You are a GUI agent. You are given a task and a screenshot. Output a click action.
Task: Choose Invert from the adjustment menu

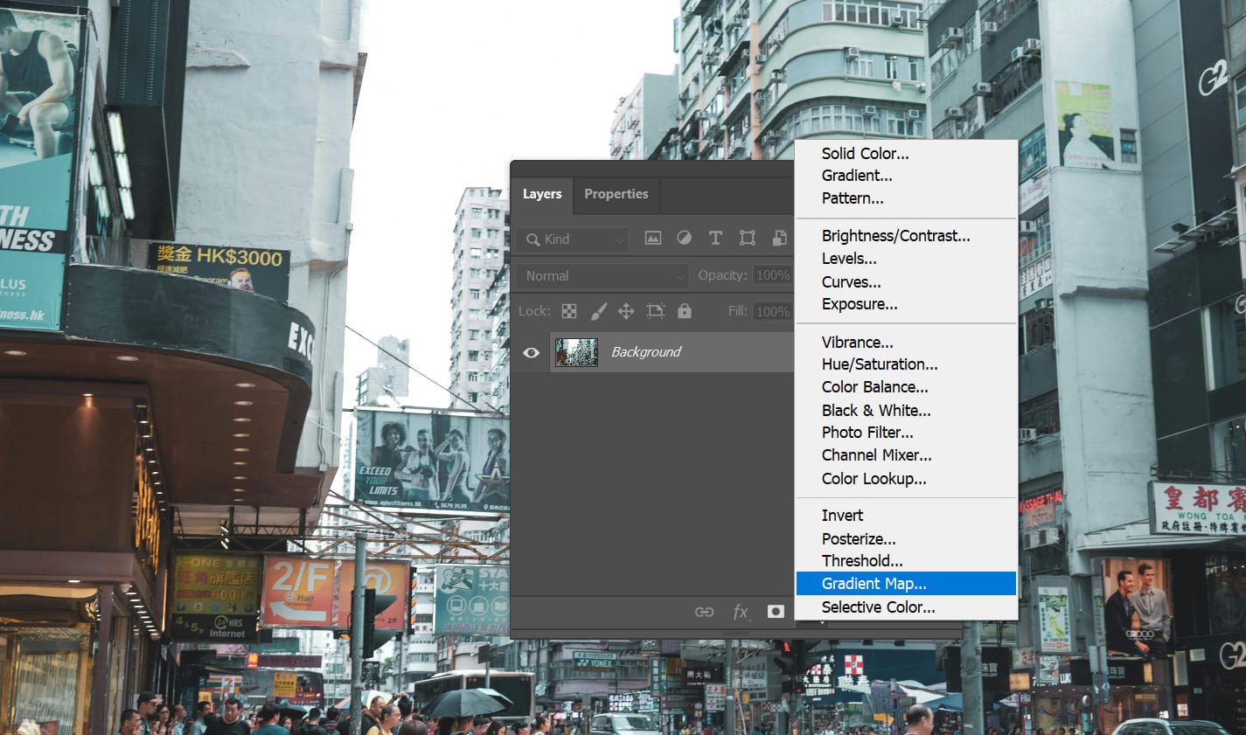click(x=842, y=516)
